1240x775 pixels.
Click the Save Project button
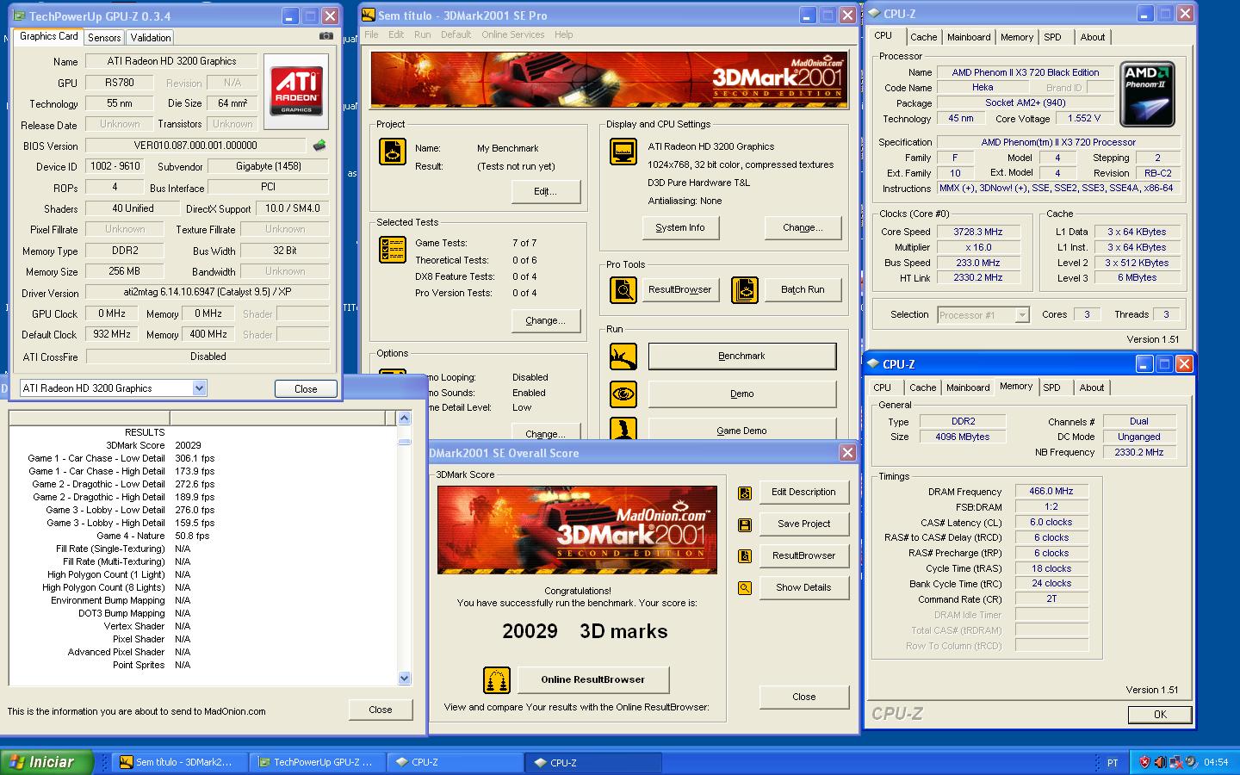(x=803, y=524)
